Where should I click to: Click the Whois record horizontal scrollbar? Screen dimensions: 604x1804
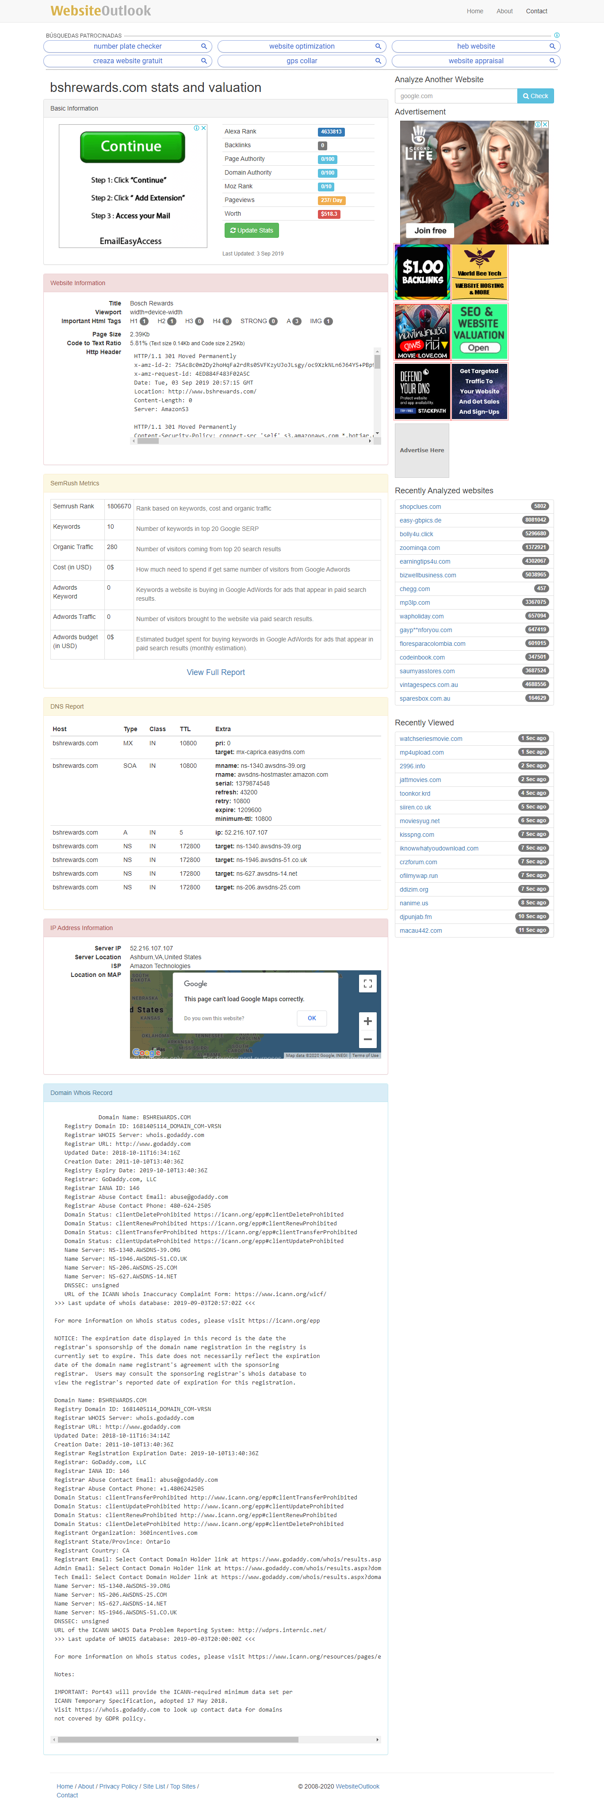[215, 1739]
